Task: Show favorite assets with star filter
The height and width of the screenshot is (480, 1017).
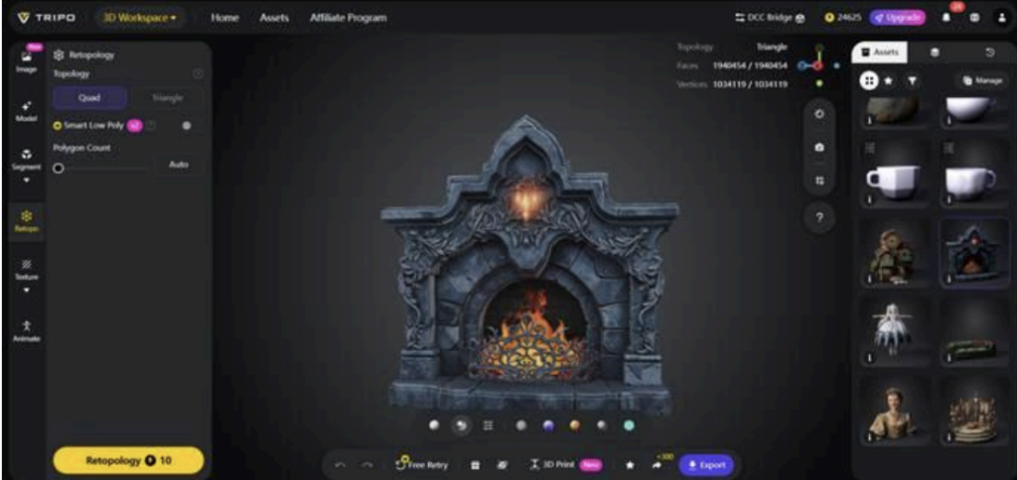Action: click(x=889, y=80)
